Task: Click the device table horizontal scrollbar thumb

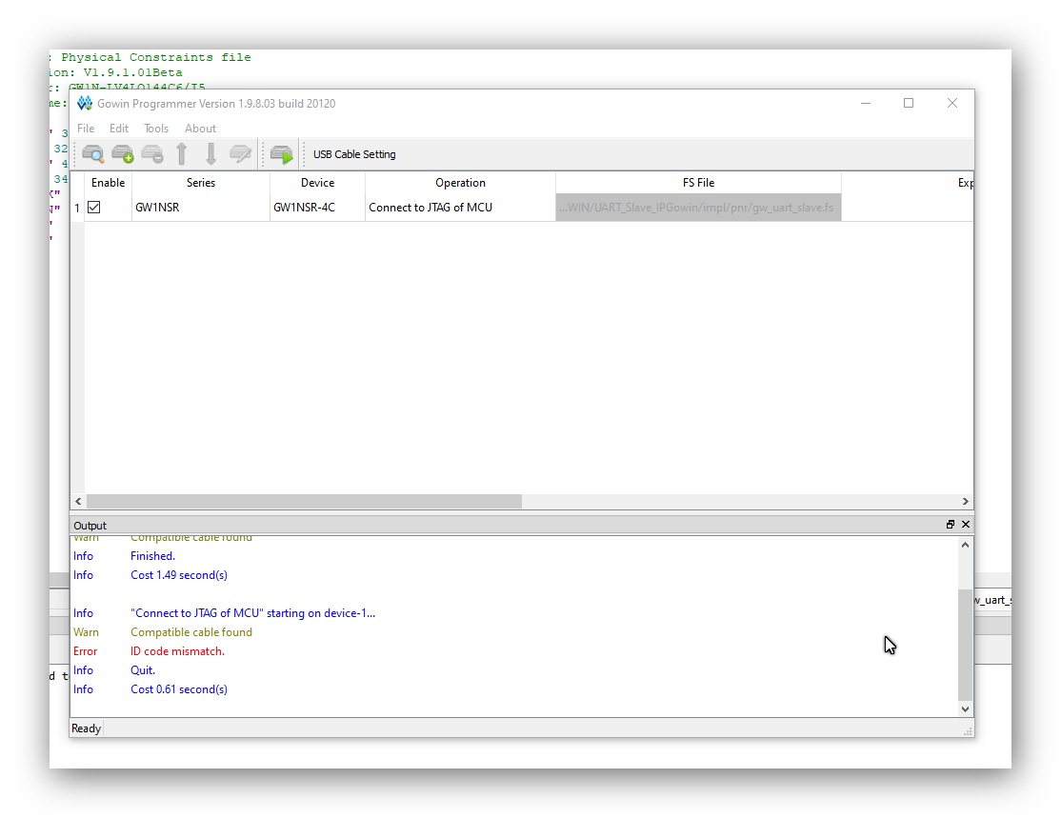Action: point(305,501)
